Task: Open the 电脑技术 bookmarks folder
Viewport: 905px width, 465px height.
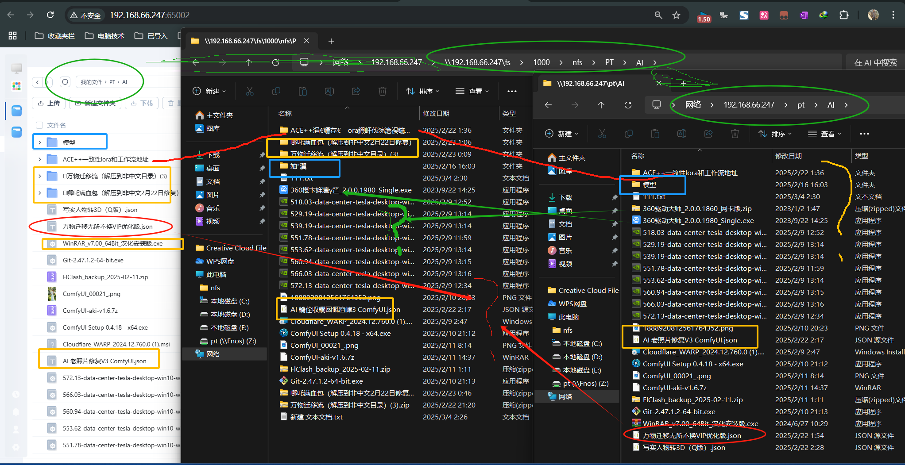Action: (105, 36)
